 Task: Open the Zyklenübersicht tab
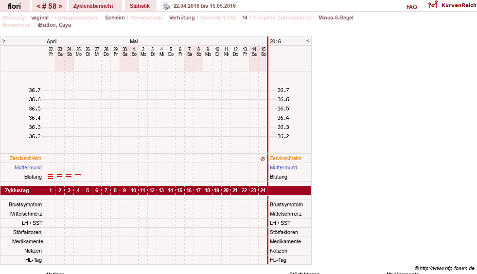[x=93, y=6]
